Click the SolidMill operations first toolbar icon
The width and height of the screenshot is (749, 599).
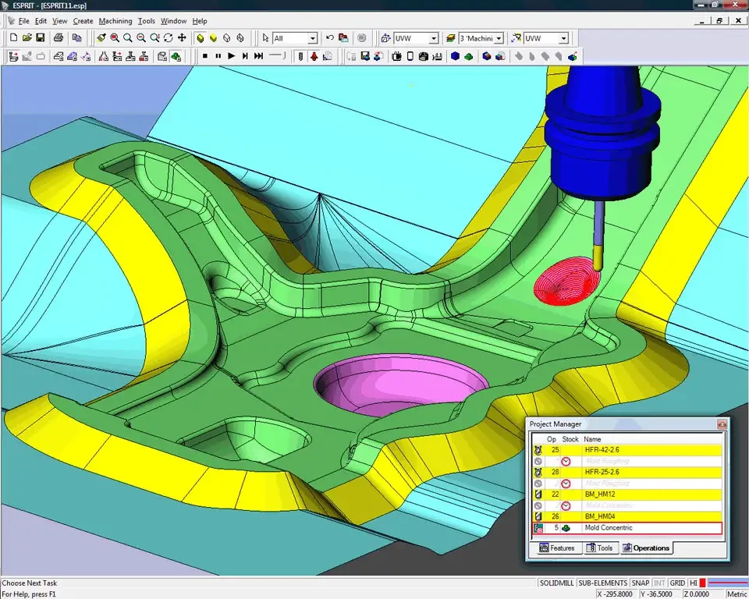tap(13, 56)
